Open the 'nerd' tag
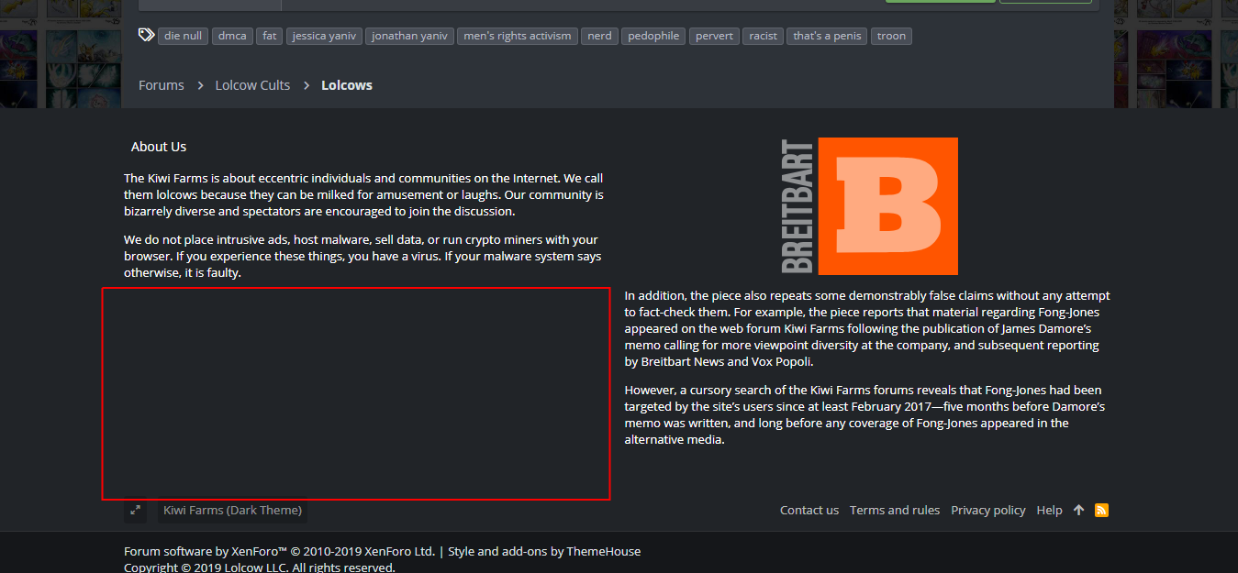Screen dimensions: 1238x573 pyautogui.click(x=599, y=36)
